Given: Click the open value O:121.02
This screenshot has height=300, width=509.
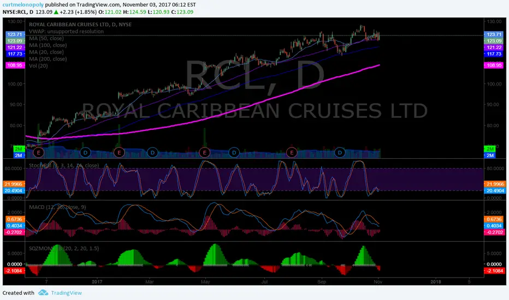Looking at the screenshot, I should tap(110, 12).
